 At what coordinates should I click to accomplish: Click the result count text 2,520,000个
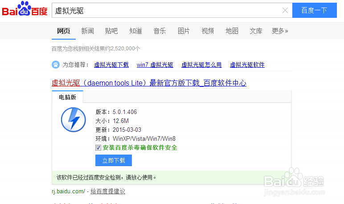[125, 49]
